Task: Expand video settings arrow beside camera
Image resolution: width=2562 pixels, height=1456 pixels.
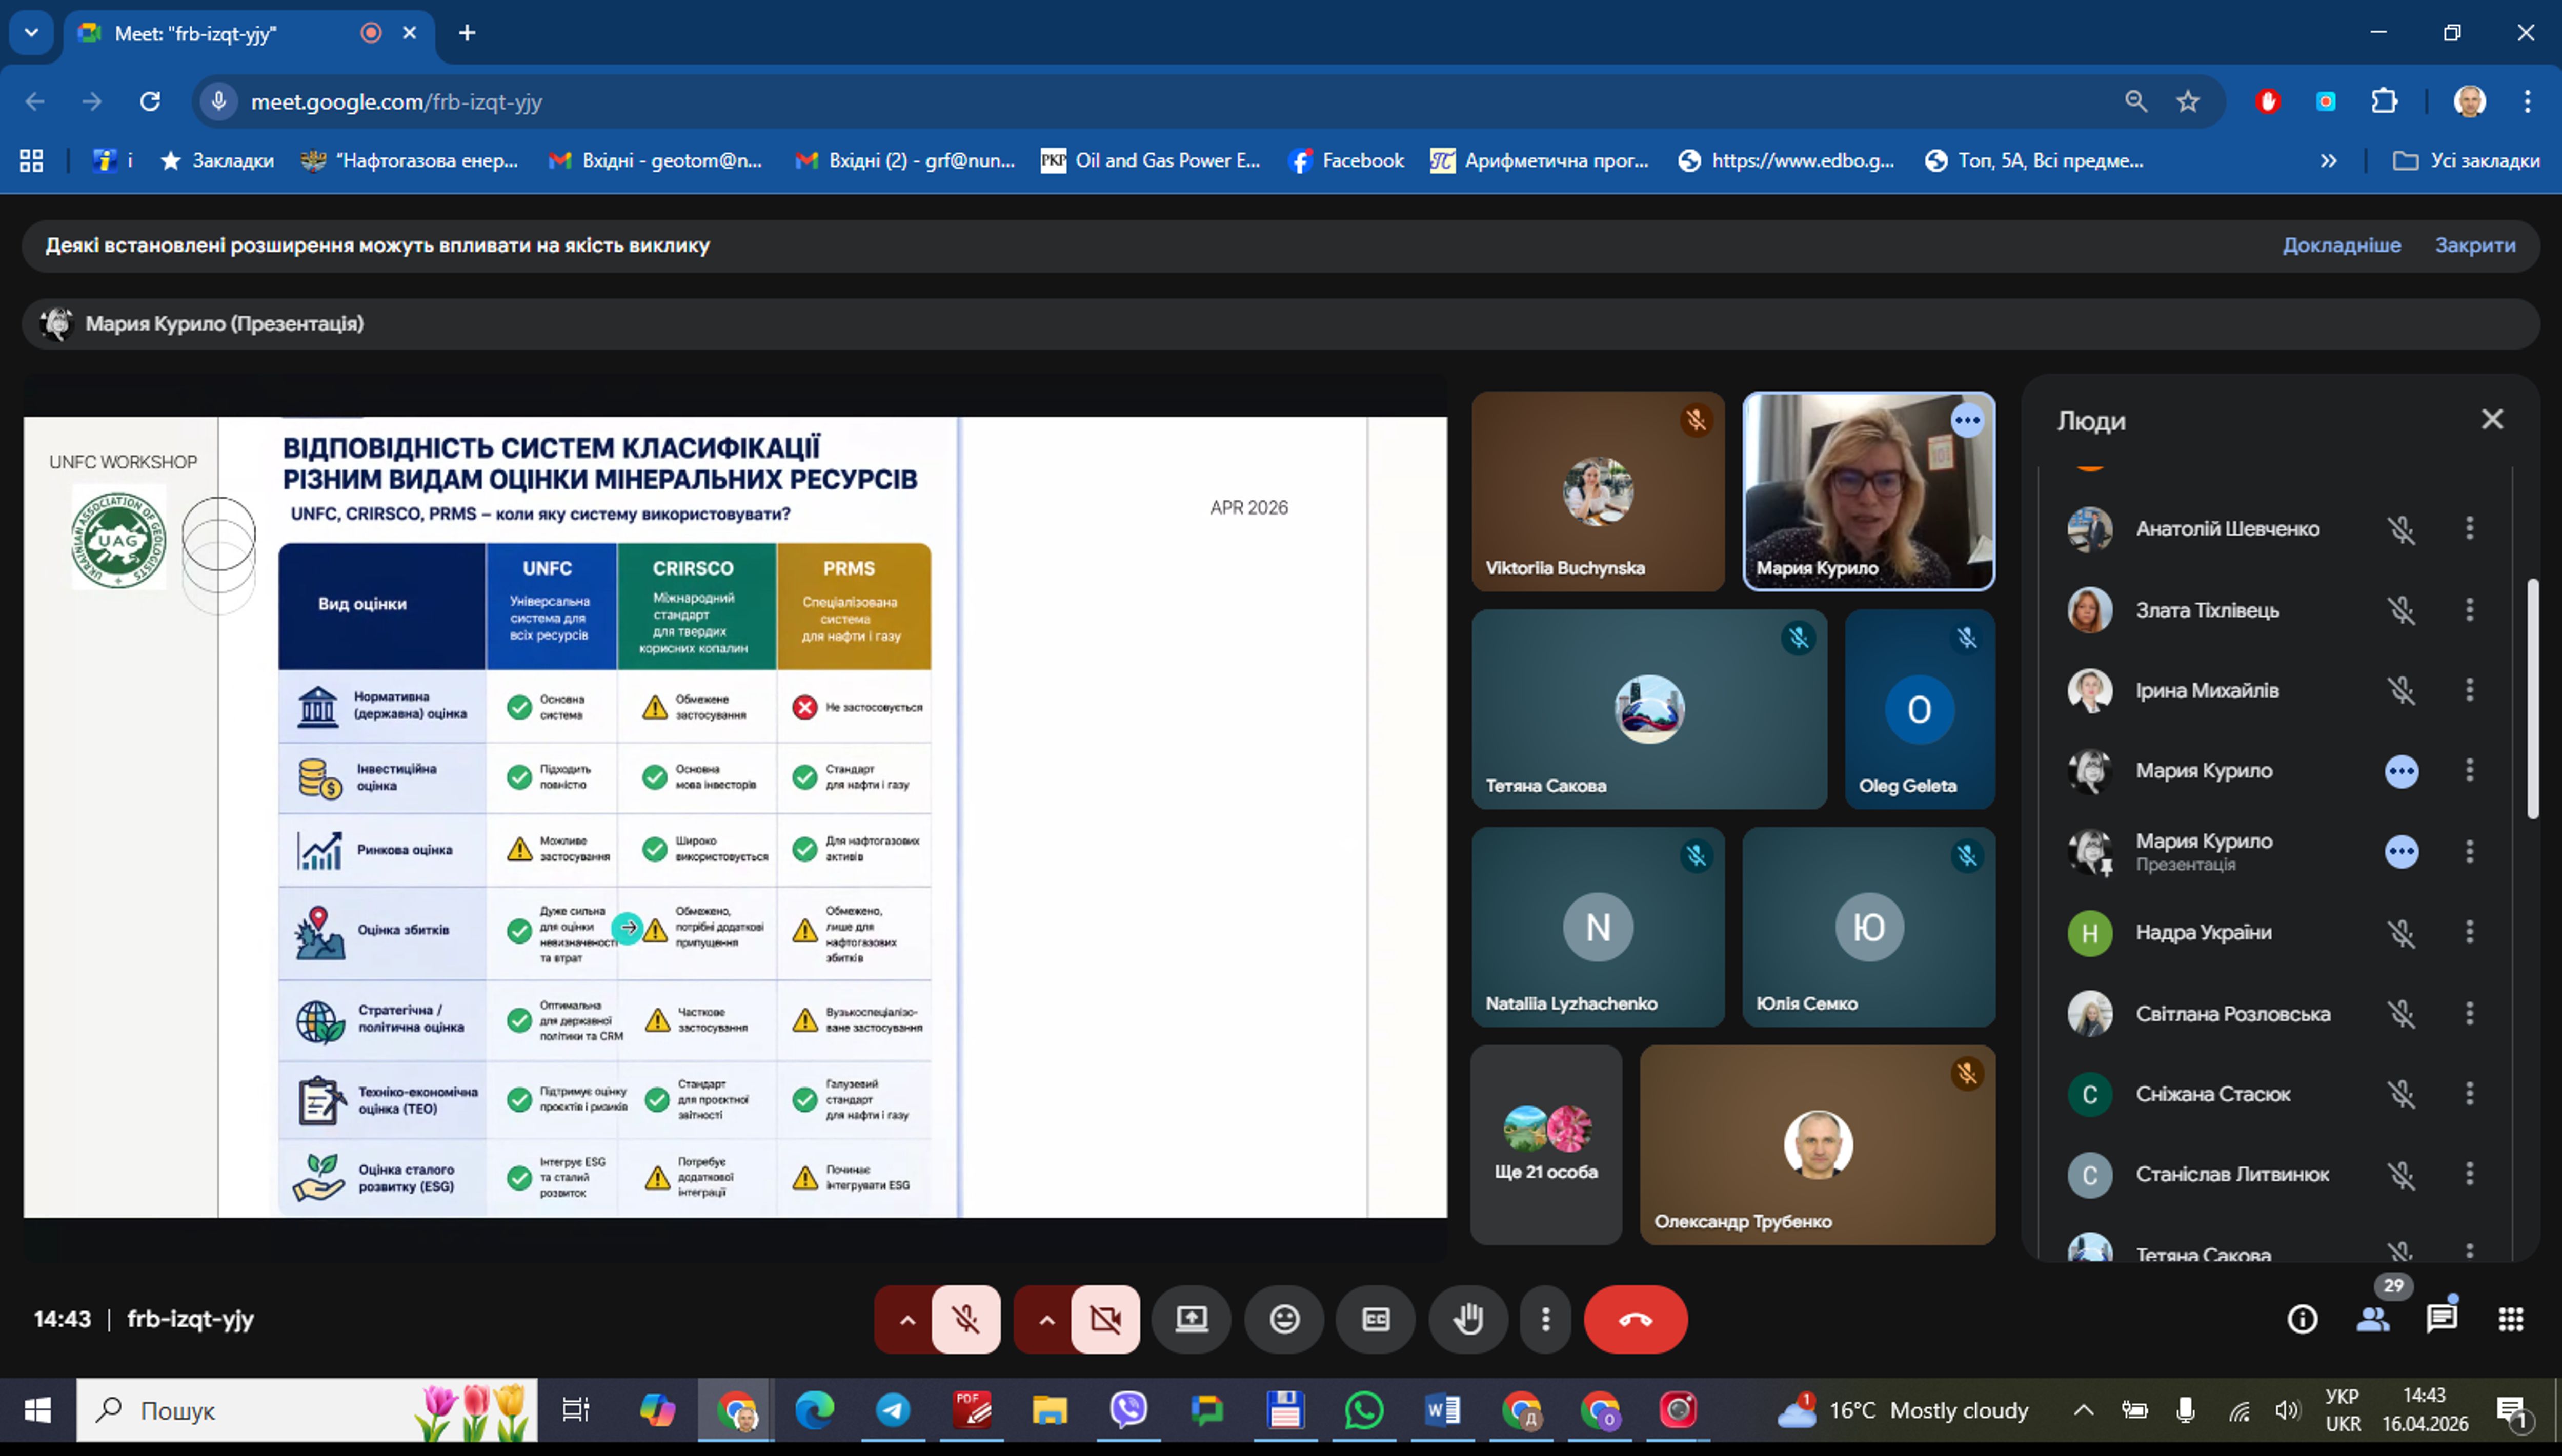Action: [x=1045, y=1319]
